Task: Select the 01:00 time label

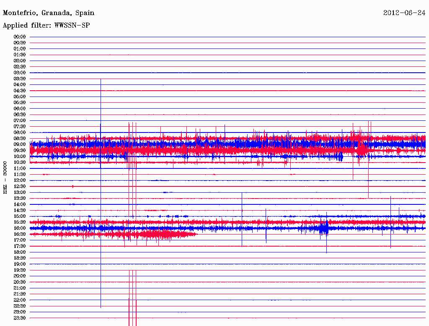Action: [19, 48]
